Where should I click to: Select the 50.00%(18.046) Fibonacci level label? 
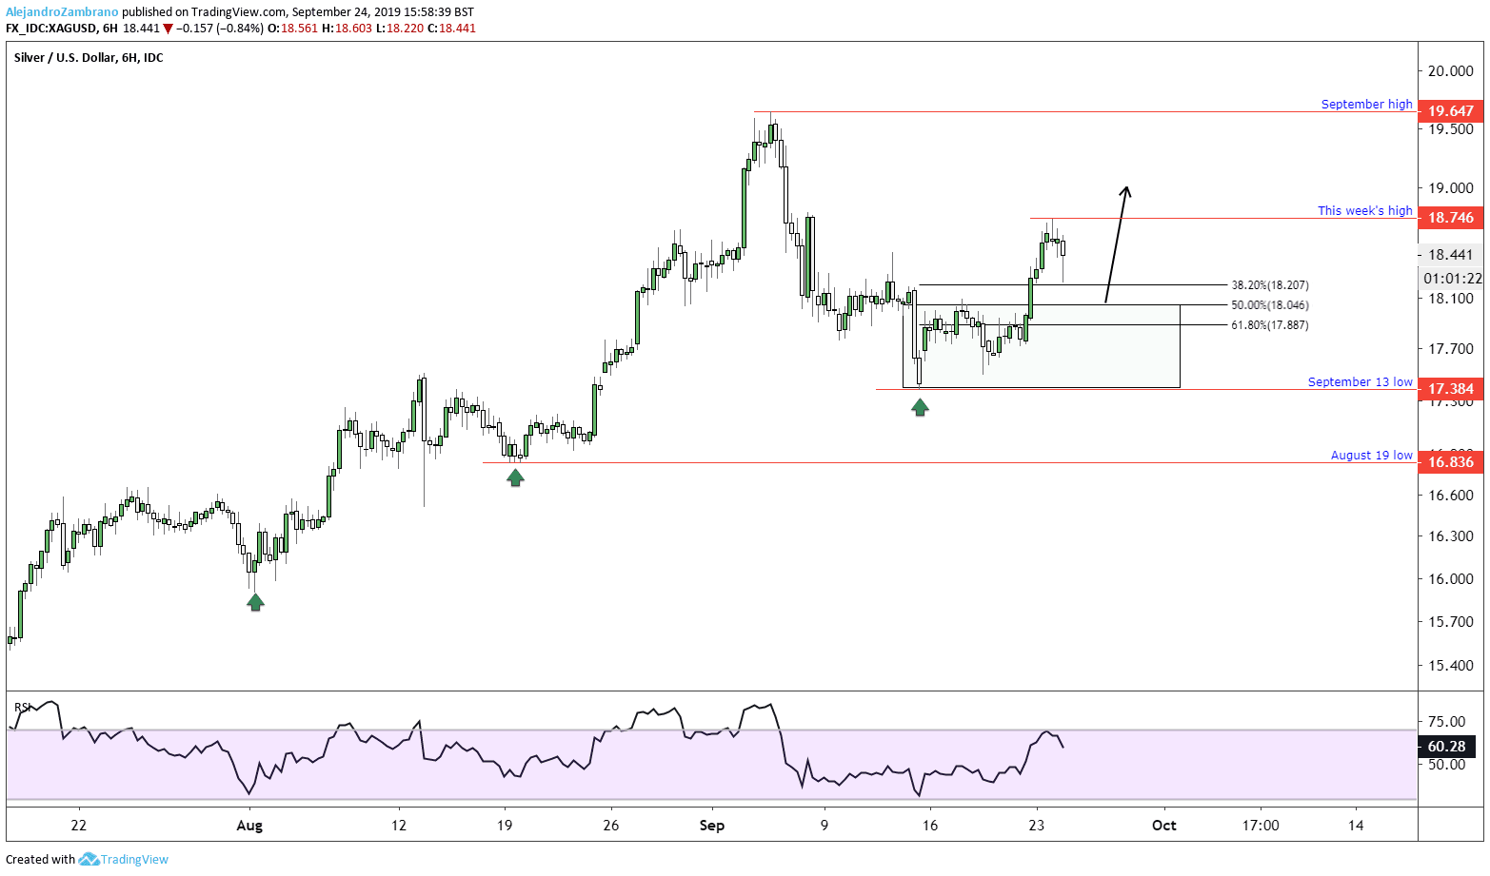pos(1270,305)
